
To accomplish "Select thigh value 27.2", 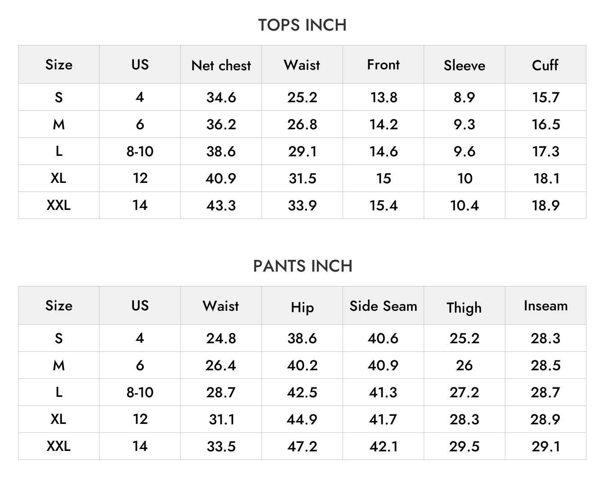I will pos(464,392).
